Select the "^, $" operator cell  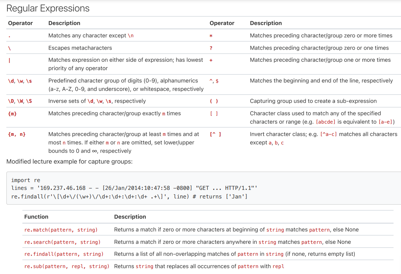[x=214, y=81]
